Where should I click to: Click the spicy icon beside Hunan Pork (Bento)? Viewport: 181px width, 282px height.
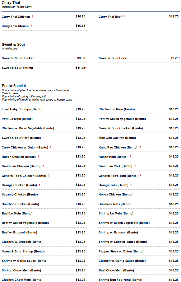(130, 157)
